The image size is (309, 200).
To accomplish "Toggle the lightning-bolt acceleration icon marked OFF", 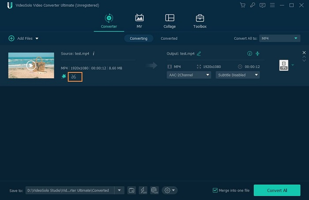I will coord(143,190).
